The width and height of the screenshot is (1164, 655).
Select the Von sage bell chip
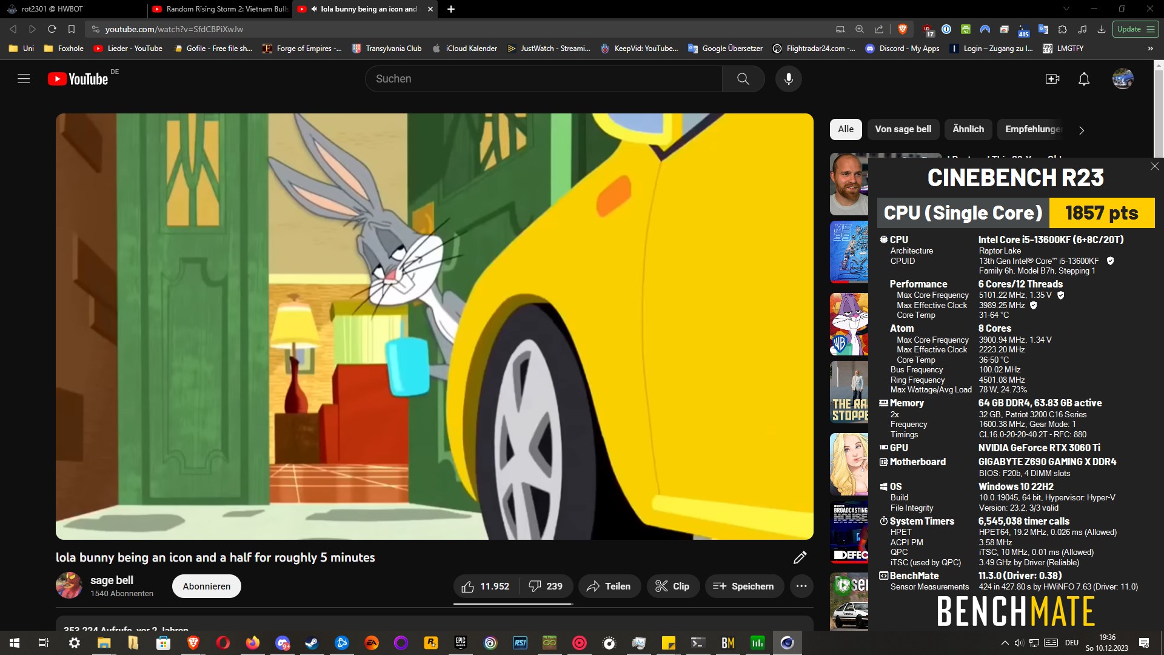coord(903,129)
